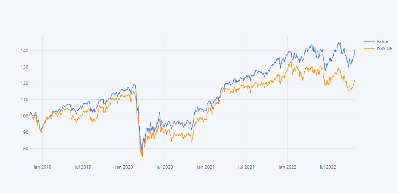Click the 80 y-axis tick label
398x196 pixels.
click(26, 148)
